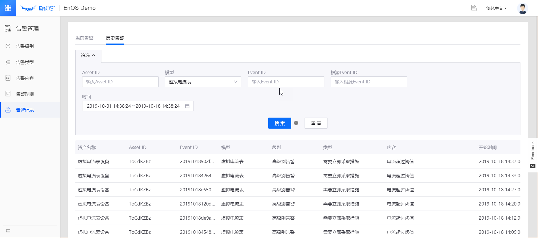Switch to the 当前告警 tab
Viewport: 538px width, 238px height.
tap(84, 38)
